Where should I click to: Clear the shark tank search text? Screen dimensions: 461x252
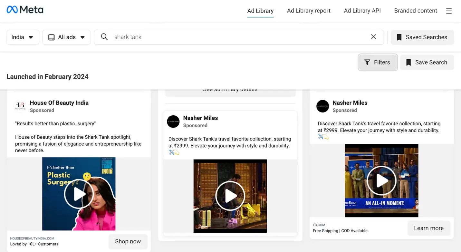coord(373,37)
